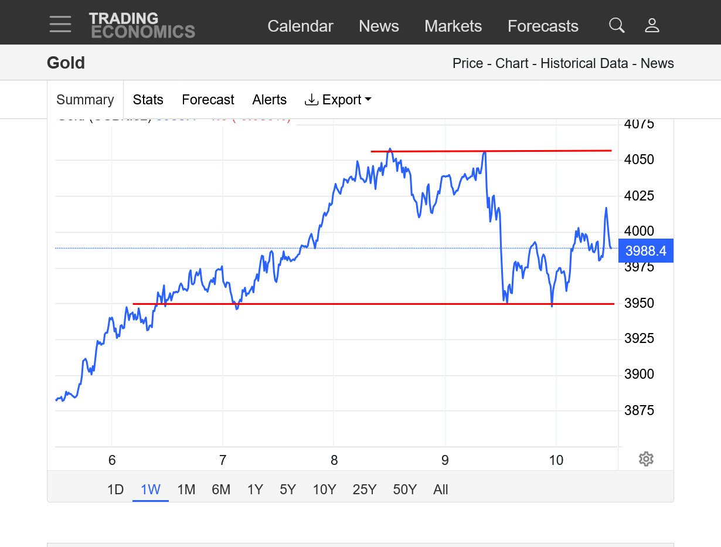Open the user account icon
Screen dimensions: 721x547
click(x=652, y=25)
